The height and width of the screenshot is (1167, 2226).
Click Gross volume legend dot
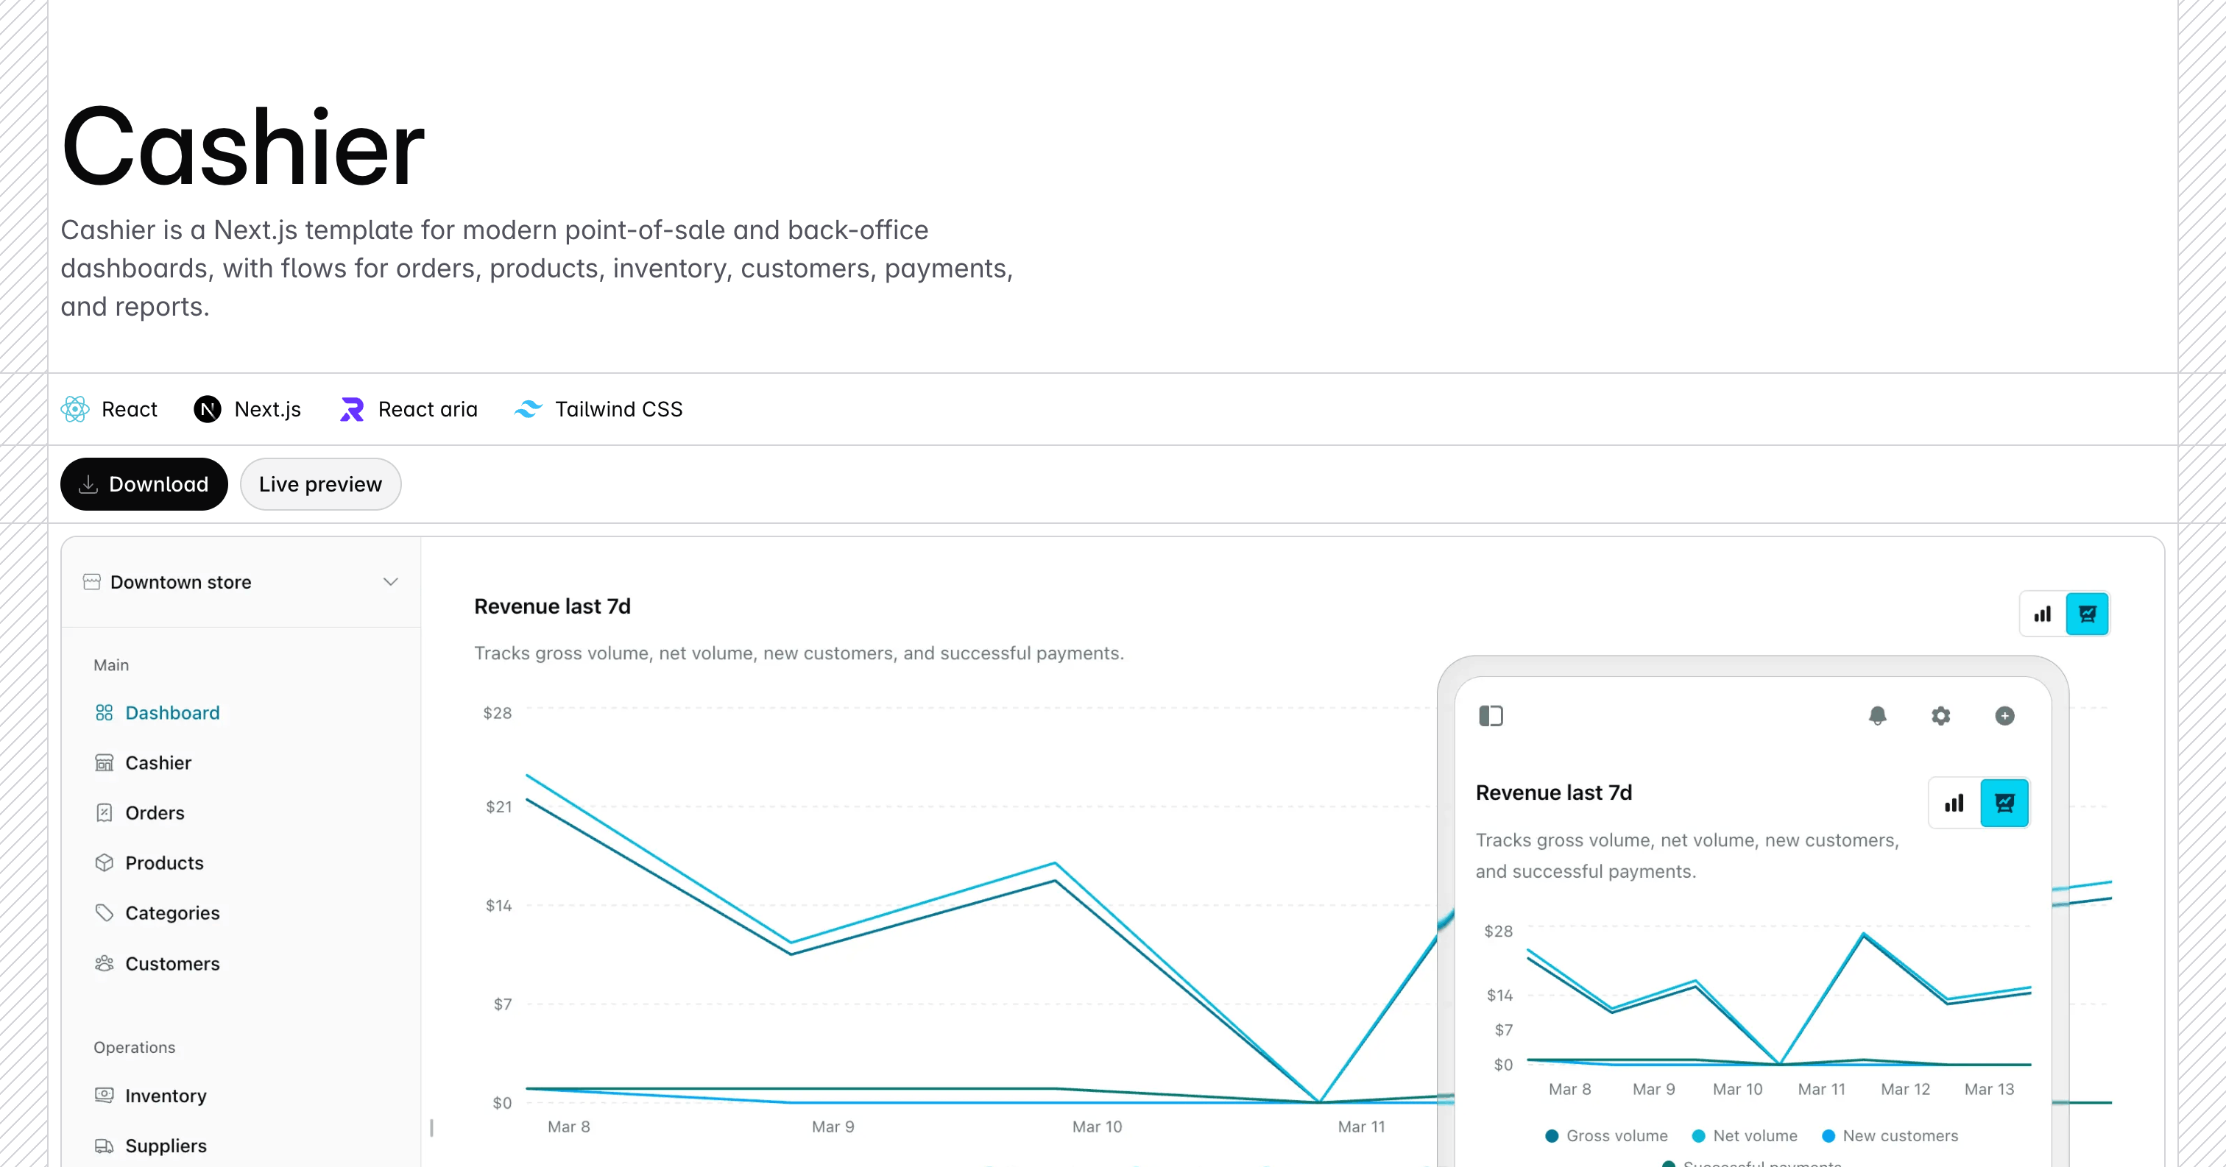coord(1552,1136)
